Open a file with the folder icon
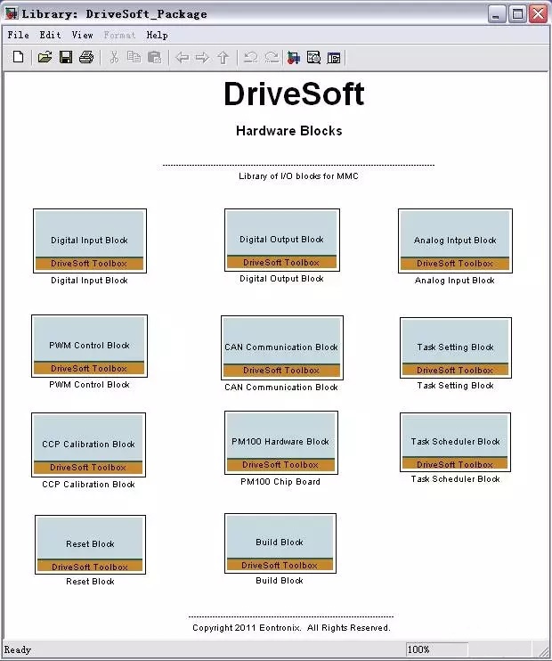The image size is (552, 661). pyautogui.click(x=45, y=57)
